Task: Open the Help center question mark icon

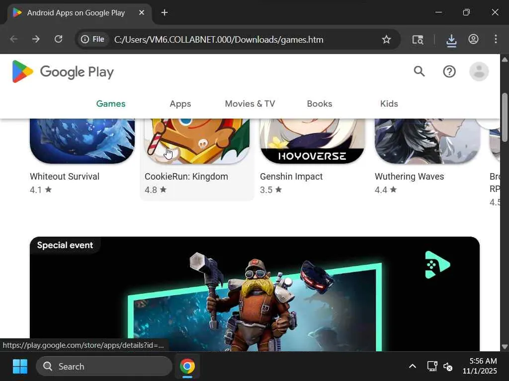Action: [449, 71]
